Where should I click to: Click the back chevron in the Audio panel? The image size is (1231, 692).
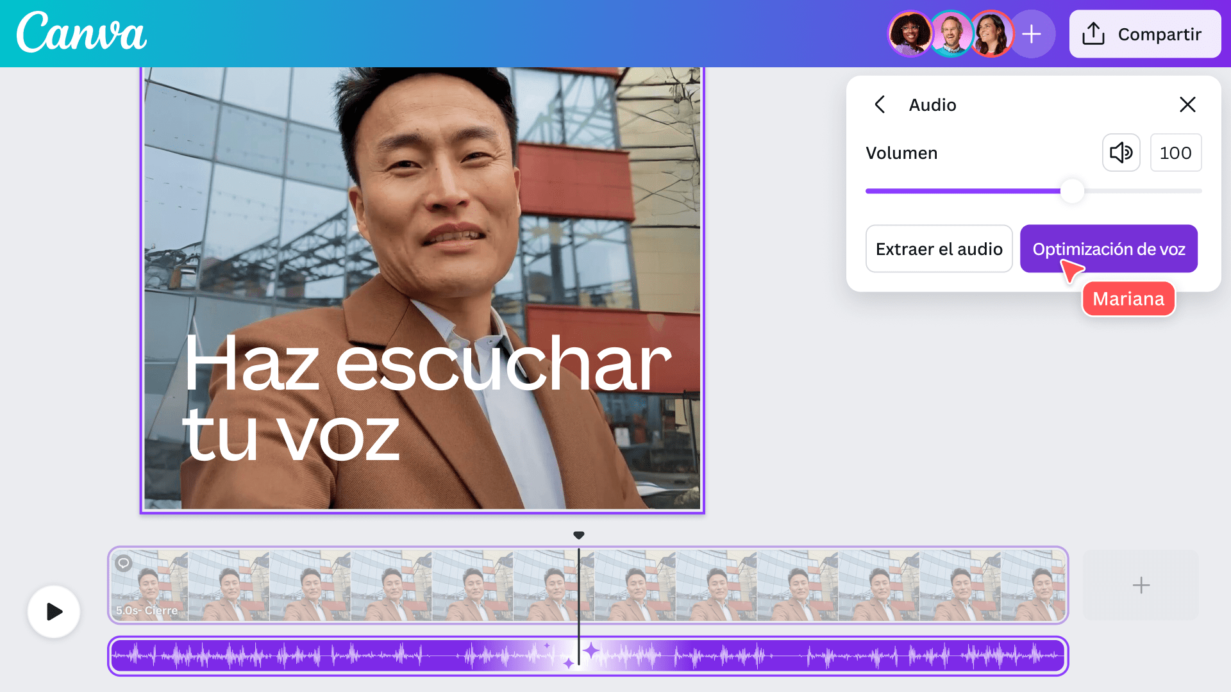[880, 104]
